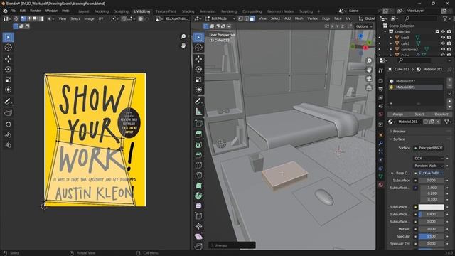
Task: Switch to the Modeling workspace tab
Action: click(102, 11)
